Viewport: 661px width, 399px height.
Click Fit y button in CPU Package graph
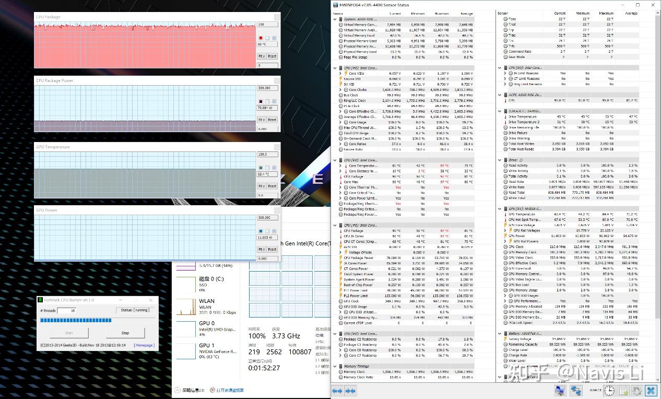[x=262, y=56]
